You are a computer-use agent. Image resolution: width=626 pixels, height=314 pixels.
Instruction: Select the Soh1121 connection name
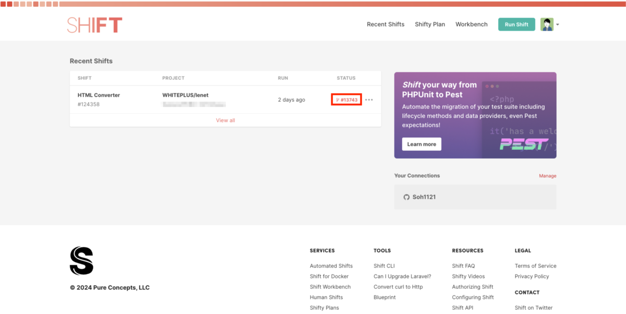coord(424,197)
